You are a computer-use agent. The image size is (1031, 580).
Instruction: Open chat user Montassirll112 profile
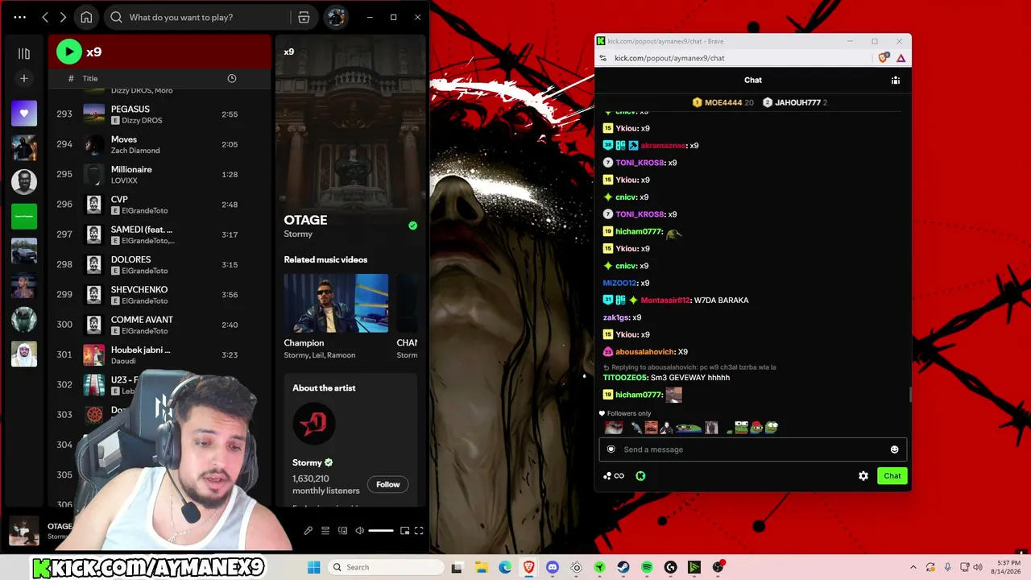click(665, 300)
